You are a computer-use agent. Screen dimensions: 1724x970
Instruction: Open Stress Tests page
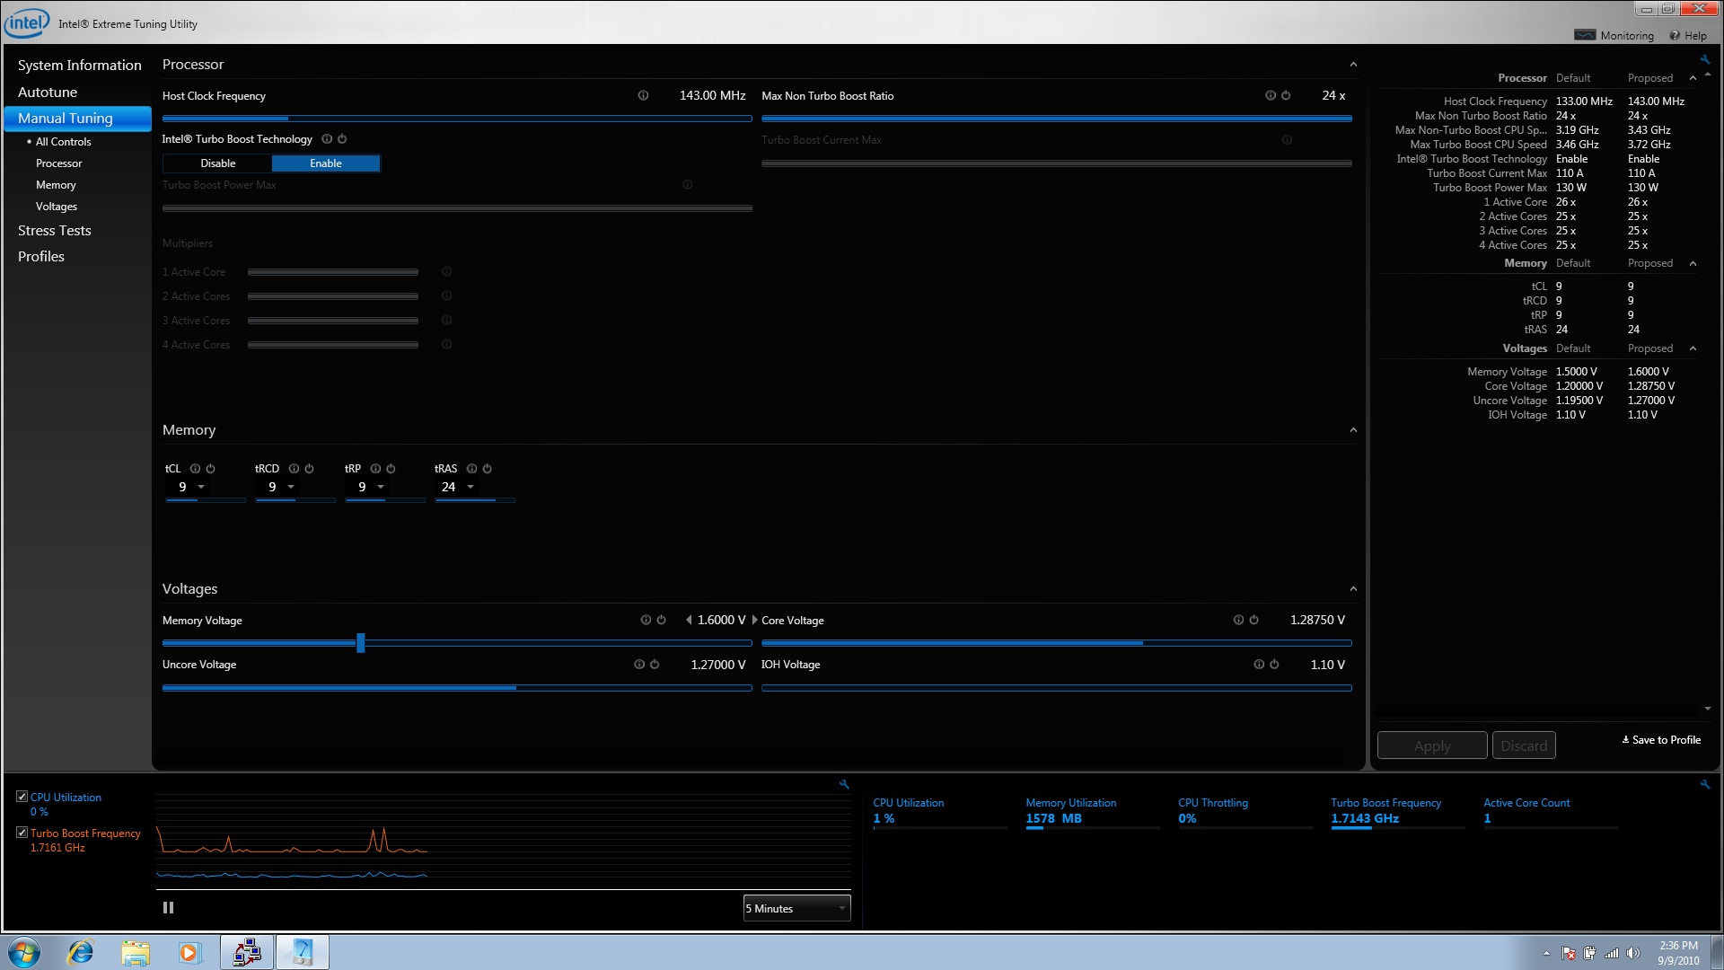pos(55,231)
